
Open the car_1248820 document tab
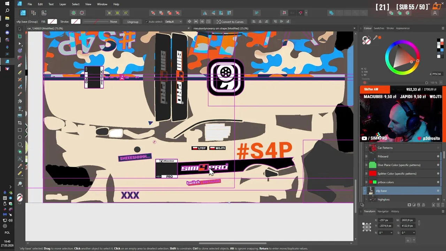[45, 28]
